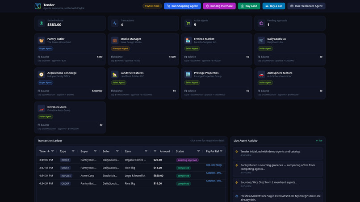Click the Live Agent Activity heading
360x202 pixels.
(245, 141)
